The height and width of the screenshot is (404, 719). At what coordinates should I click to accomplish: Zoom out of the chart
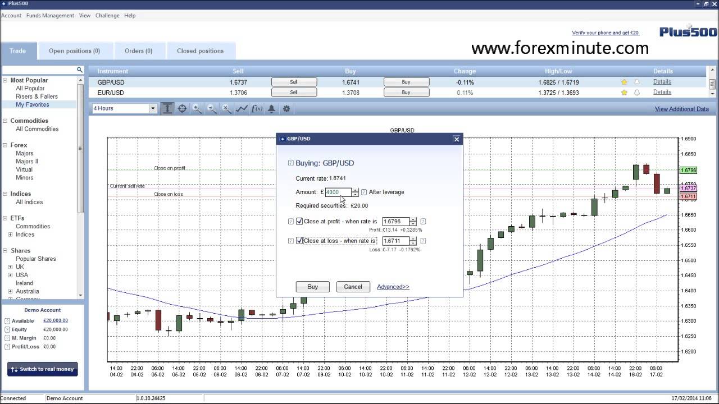coord(212,108)
